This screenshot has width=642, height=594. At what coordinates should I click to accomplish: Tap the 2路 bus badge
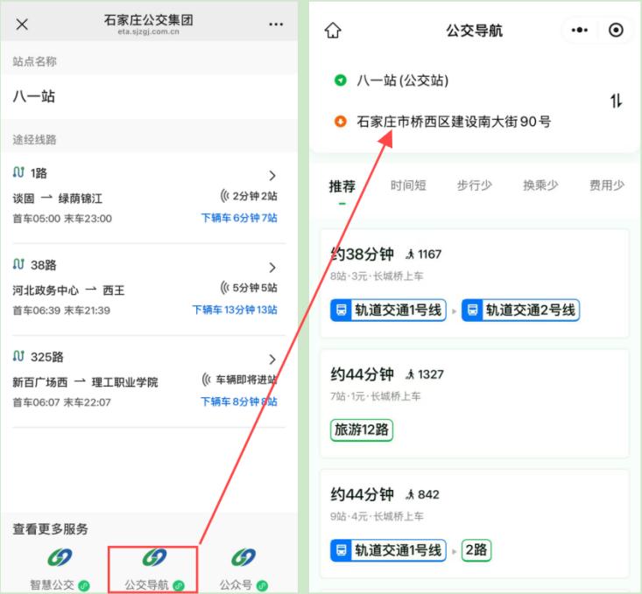click(476, 549)
